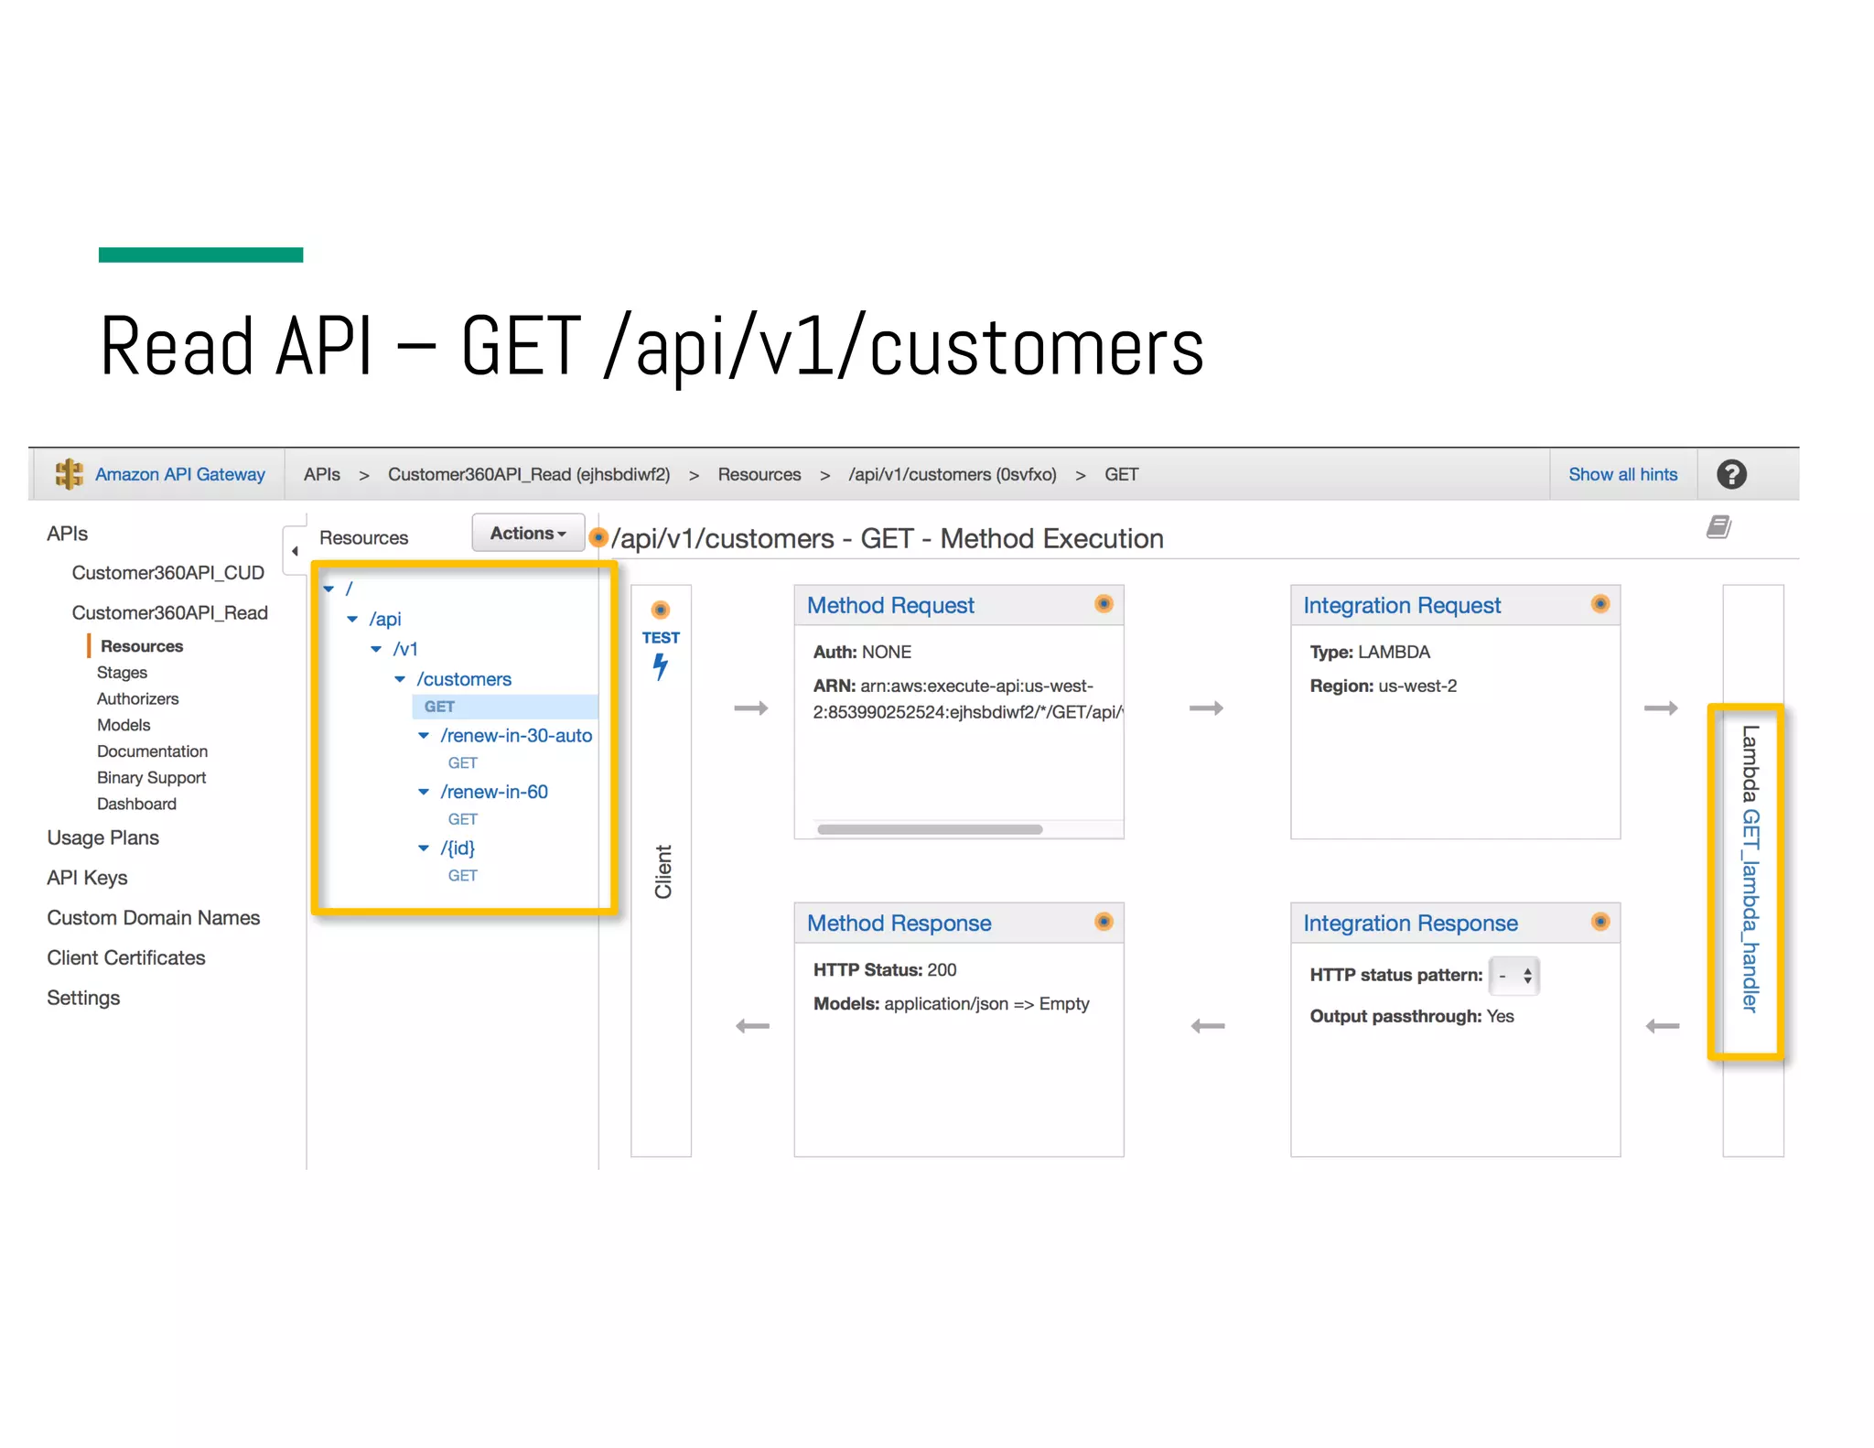Open the HTTP status pattern selector
Viewport: 1874px width, 1448px height.
point(1514,976)
